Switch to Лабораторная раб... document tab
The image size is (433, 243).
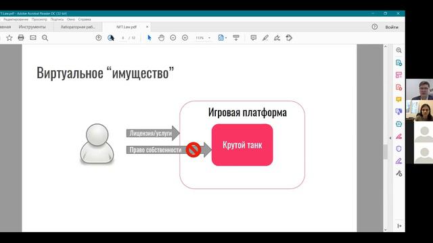[x=78, y=27]
